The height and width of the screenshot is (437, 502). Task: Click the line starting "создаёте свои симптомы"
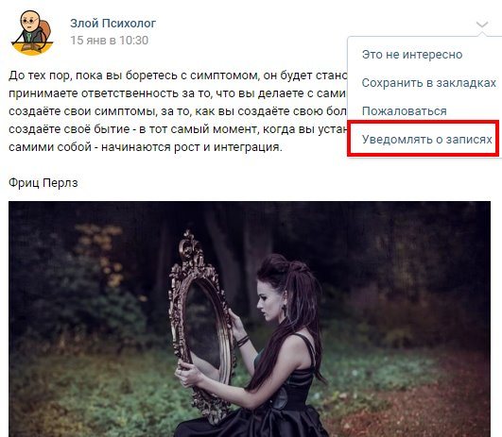coord(178,111)
